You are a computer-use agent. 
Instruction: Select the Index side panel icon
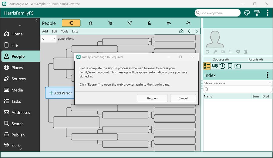coord(207,66)
